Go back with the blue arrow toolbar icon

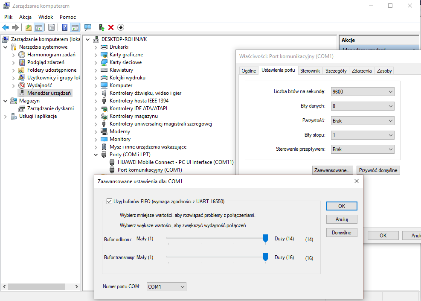click(6, 27)
